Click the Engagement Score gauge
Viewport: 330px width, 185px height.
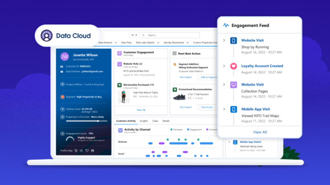70,139
